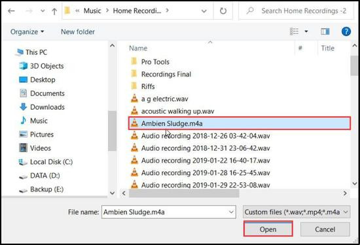Create a New folder

click(78, 31)
